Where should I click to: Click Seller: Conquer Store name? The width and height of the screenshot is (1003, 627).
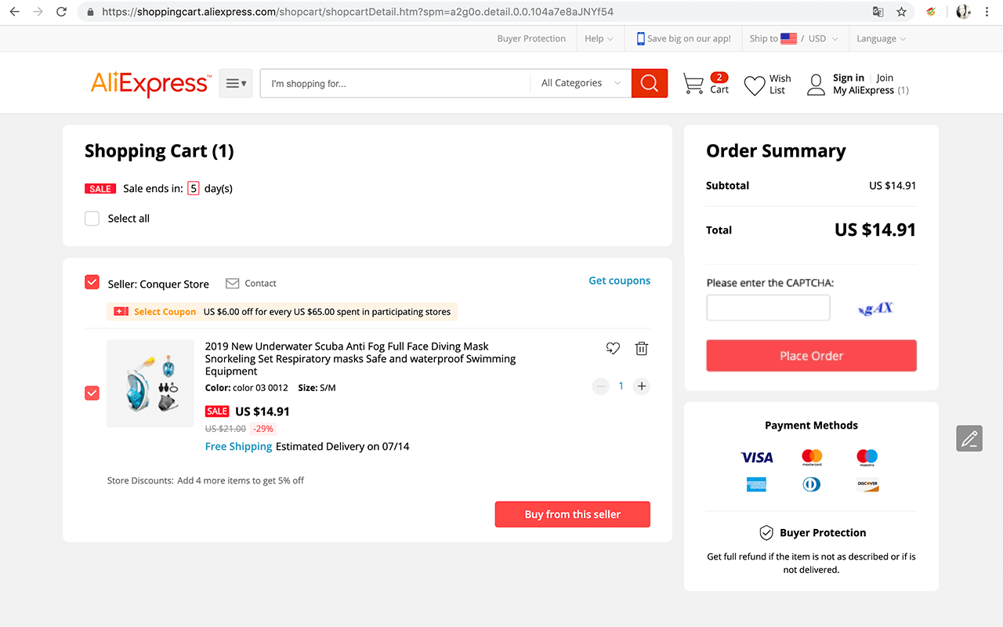point(158,285)
